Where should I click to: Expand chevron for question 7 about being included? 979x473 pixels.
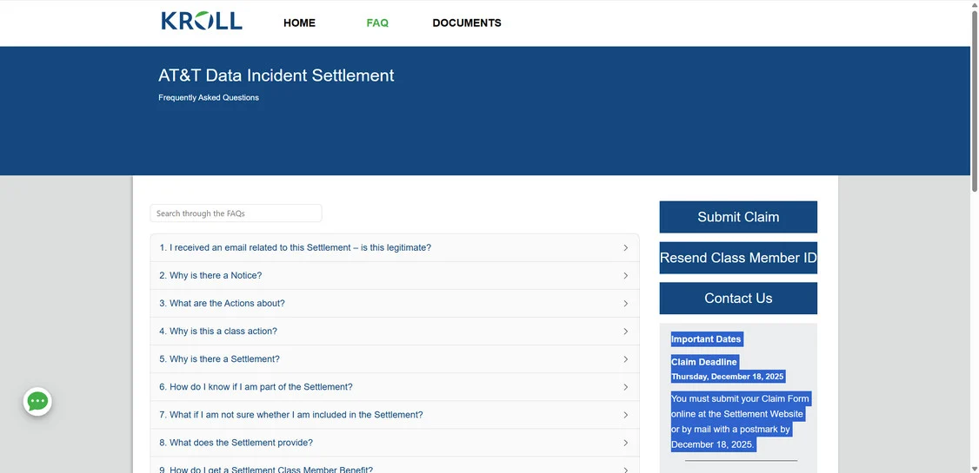(x=626, y=415)
